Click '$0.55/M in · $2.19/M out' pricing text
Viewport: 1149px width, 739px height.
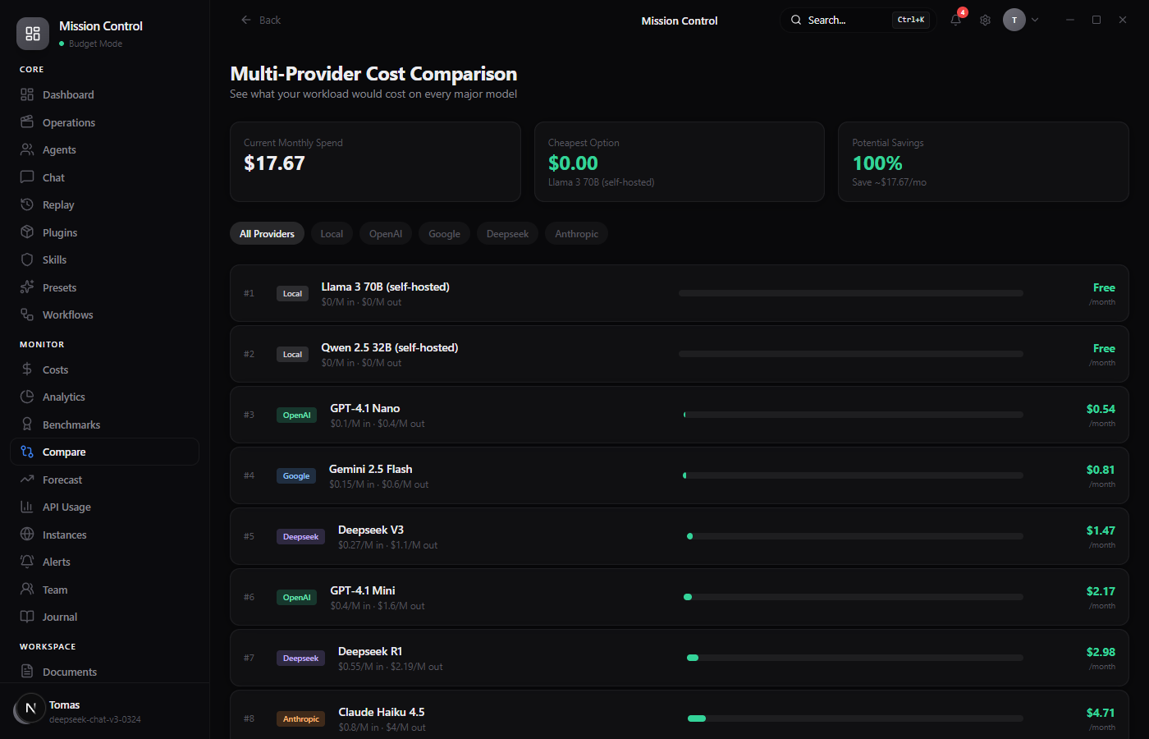pos(390,667)
